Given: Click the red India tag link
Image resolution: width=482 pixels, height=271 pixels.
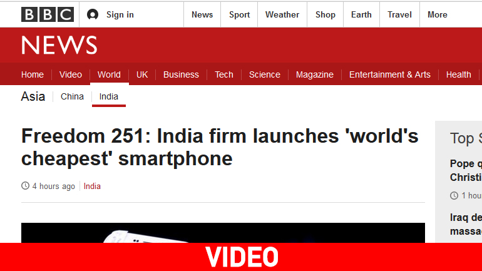Looking at the screenshot, I should pyautogui.click(x=92, y=187).
